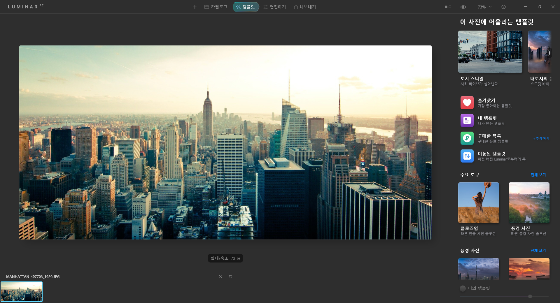560x303 pixels.
Task: Select the 도시 스타일 template thumbnail
Action: coord(490,52)
